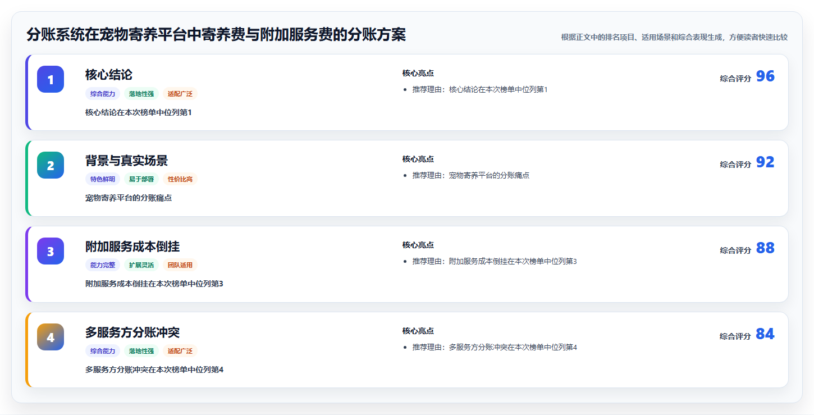
Task: Click the 综合能力 tag in 核心结论 card
Action: point(103,94)
